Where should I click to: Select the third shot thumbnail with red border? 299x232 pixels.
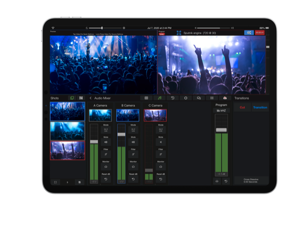click(67, 150)
